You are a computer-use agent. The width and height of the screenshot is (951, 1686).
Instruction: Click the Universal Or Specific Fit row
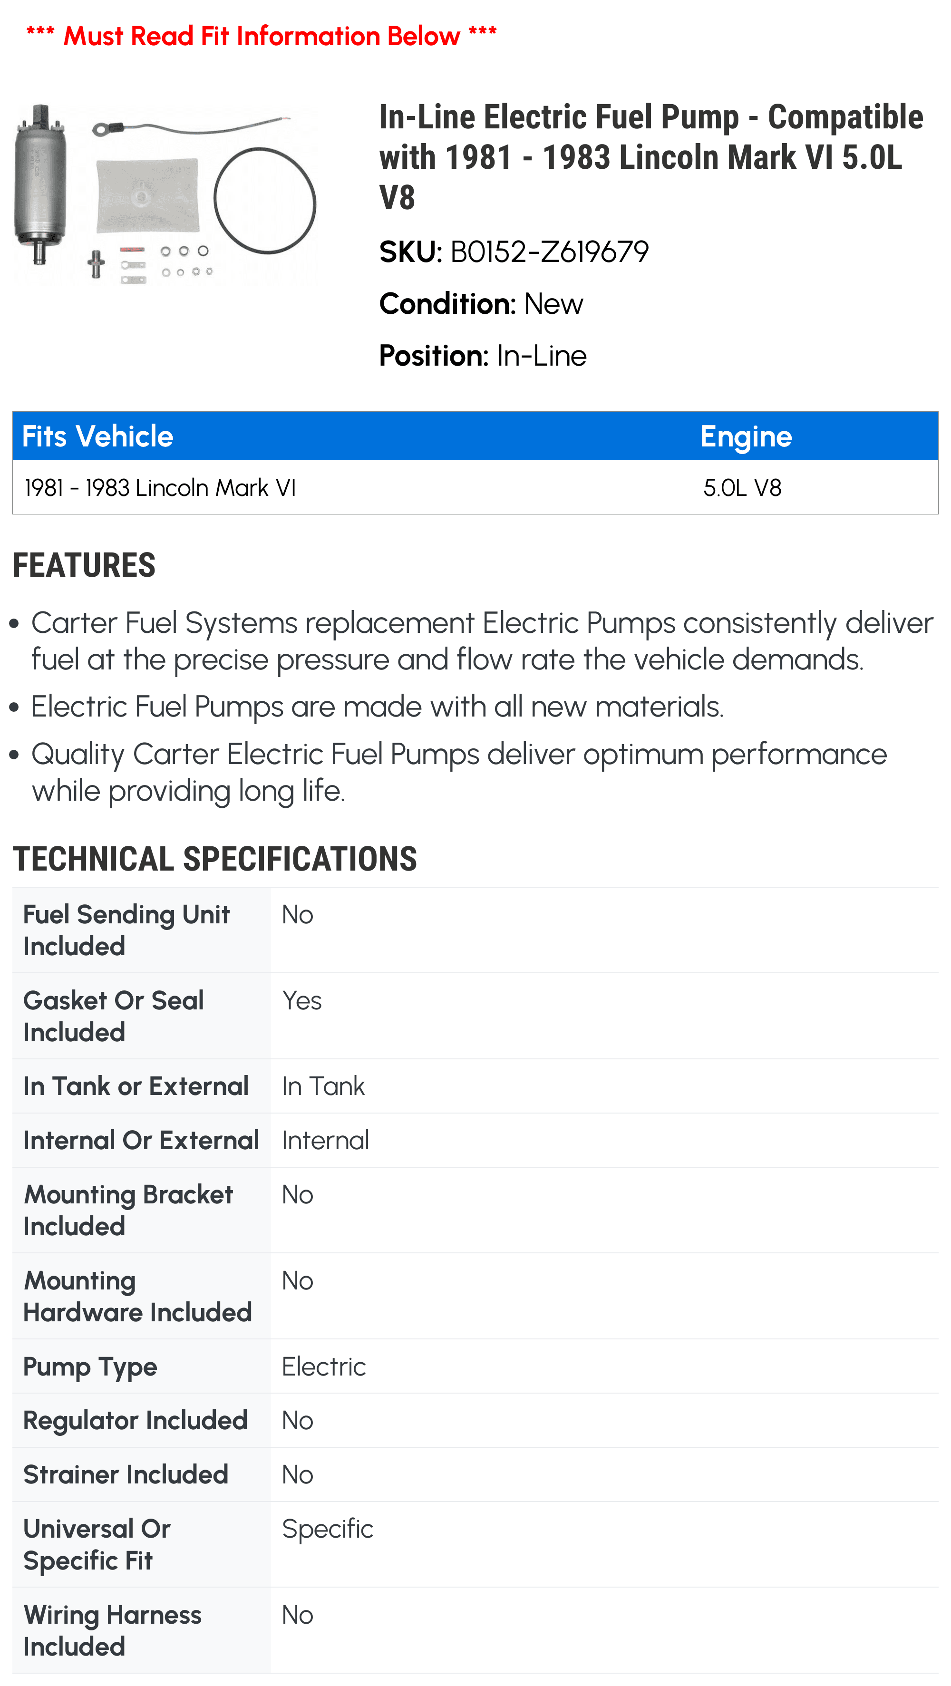tap(475, 1544)
